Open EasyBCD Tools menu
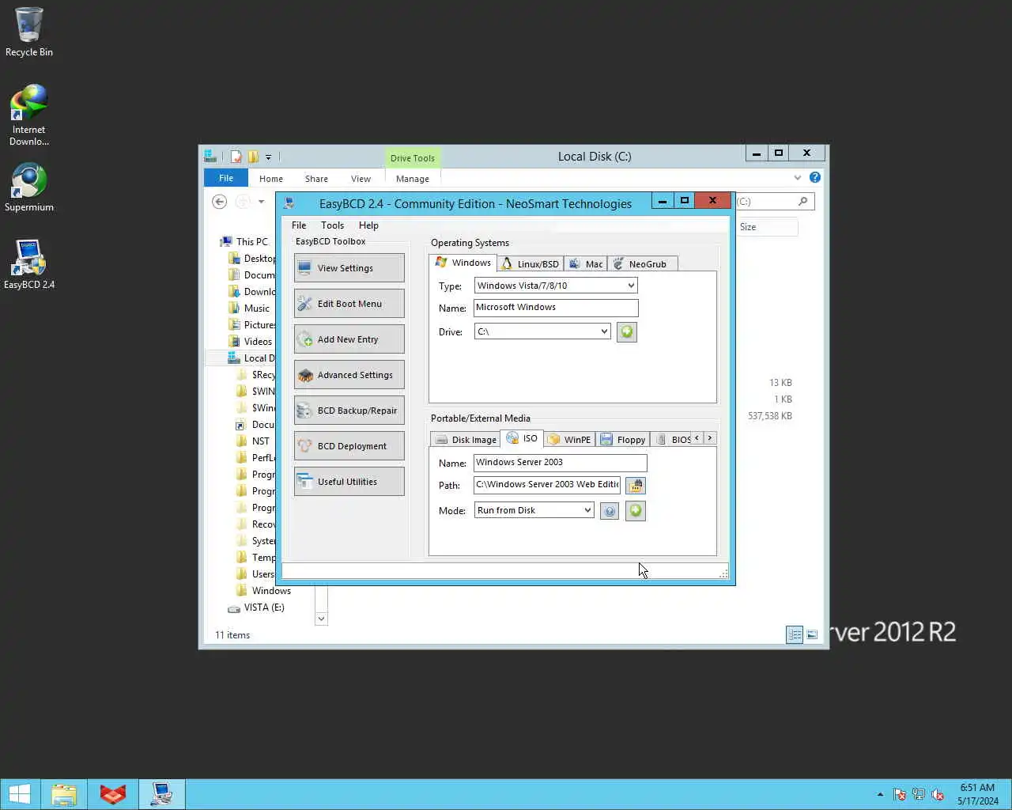1012x810 pixels. click(x=332, y=225)
